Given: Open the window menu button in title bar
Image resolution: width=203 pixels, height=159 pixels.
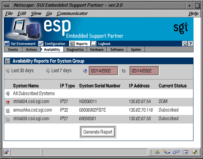Looking at the screenshot, I should point(6,6).
